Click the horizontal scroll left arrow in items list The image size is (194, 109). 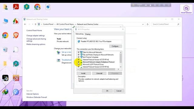tap(78, 69)
